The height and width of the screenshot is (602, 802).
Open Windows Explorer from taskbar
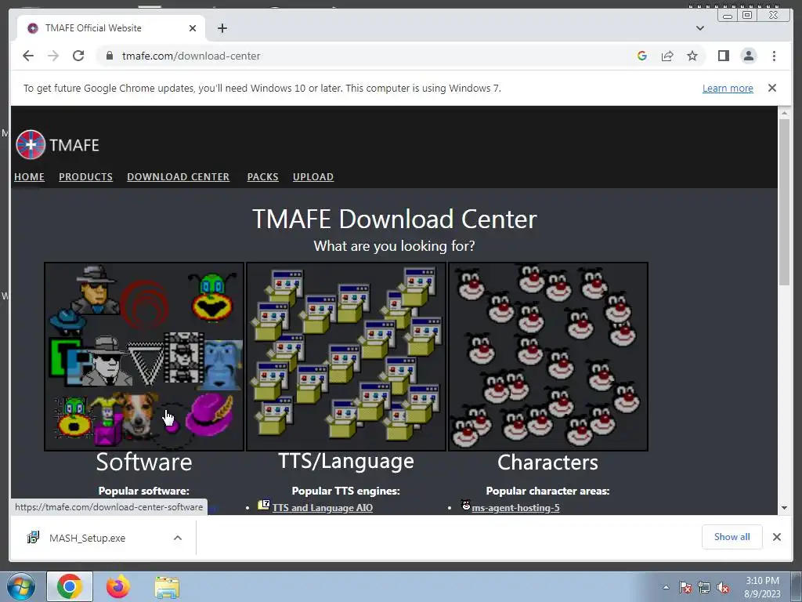pos(167,586)
